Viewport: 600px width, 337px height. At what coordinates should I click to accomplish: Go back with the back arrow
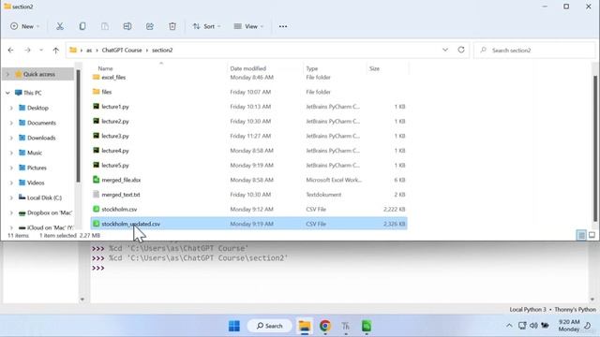[x=10, y=50]
